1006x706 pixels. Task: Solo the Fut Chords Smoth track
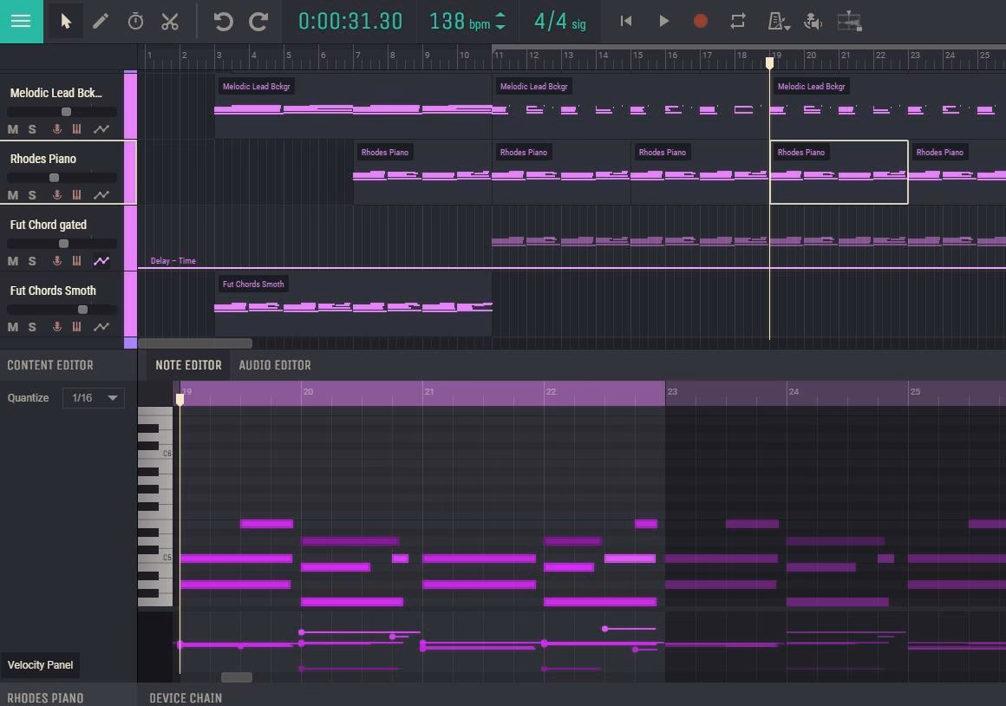[32, 327]
